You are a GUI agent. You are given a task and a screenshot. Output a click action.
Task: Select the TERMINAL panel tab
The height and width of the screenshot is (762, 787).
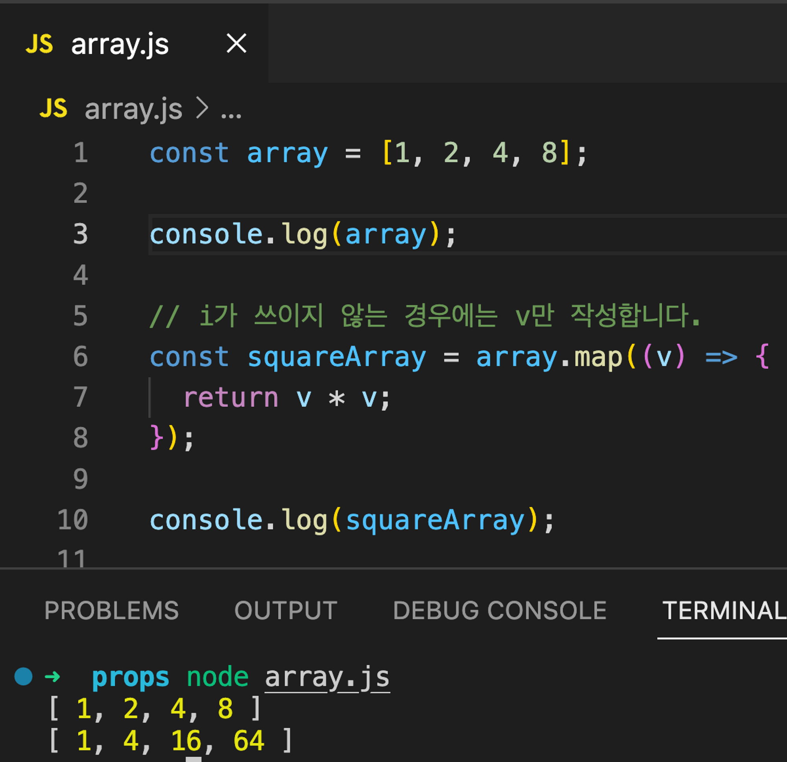pyautogui.click(x=724, y=611)
